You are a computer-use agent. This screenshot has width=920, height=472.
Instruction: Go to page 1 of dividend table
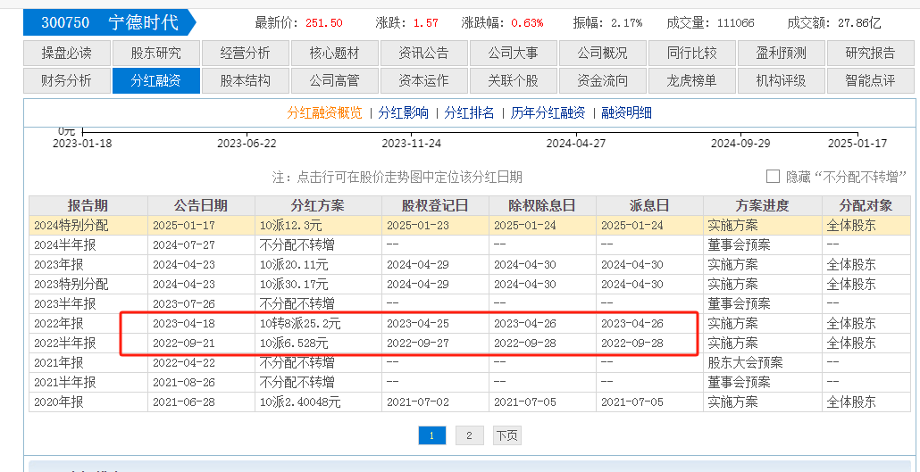pos(431,435)
